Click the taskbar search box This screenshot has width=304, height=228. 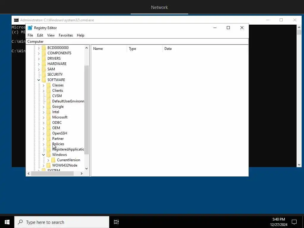62,222
